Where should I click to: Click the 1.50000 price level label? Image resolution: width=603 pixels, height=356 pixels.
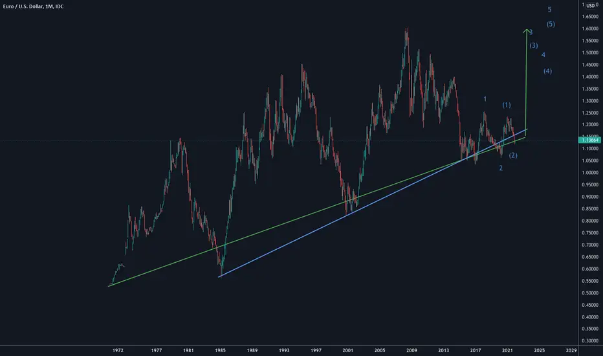coord(590,52)
